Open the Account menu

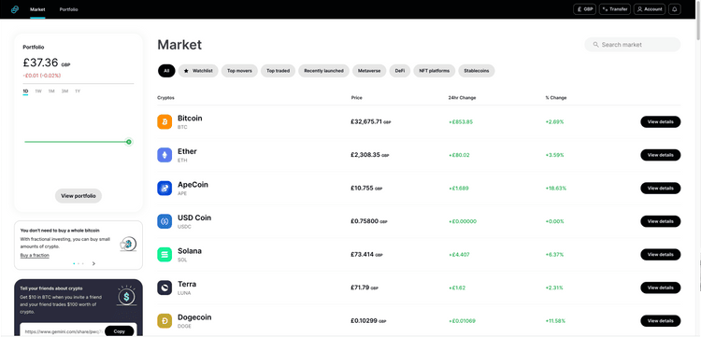[650, 9]
